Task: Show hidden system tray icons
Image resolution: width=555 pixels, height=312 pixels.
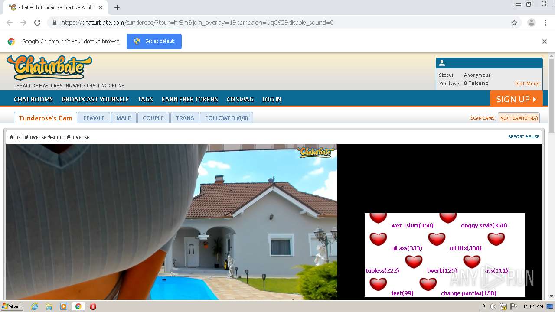Action: pos(483,306)
